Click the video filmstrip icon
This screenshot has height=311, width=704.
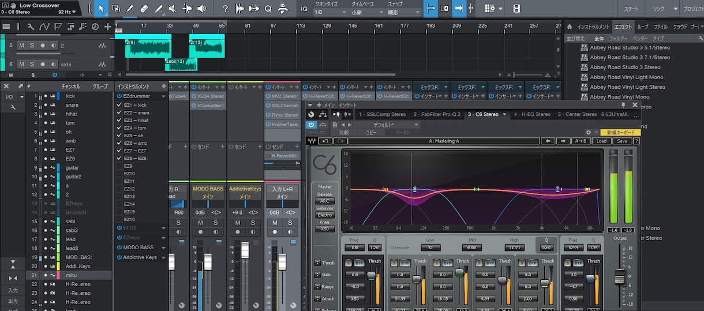tap(516, 9)
